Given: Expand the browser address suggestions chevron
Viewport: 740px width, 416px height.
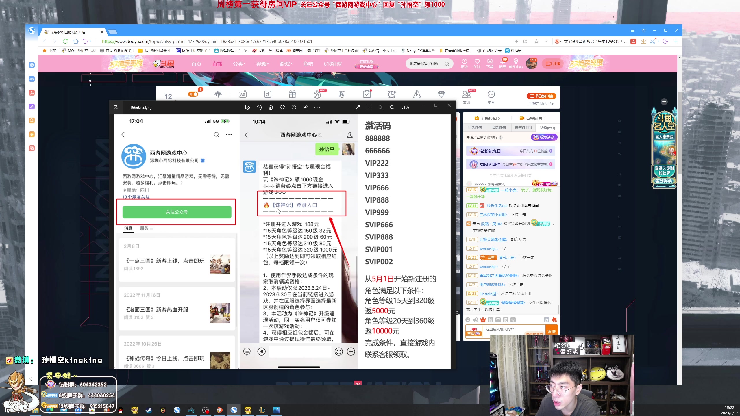Looking at the screenshot, I should click(x=546, y=41).
